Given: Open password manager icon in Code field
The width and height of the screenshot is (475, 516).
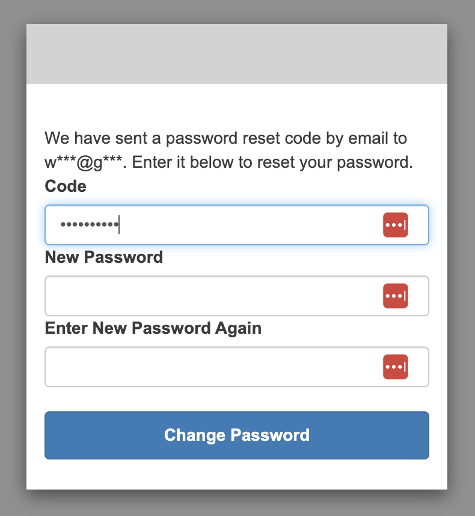Looking at the screenshot, I should (x=396, y=225).
